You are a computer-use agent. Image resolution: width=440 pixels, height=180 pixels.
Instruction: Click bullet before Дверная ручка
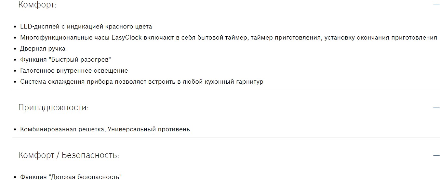[x=15, y=49]
